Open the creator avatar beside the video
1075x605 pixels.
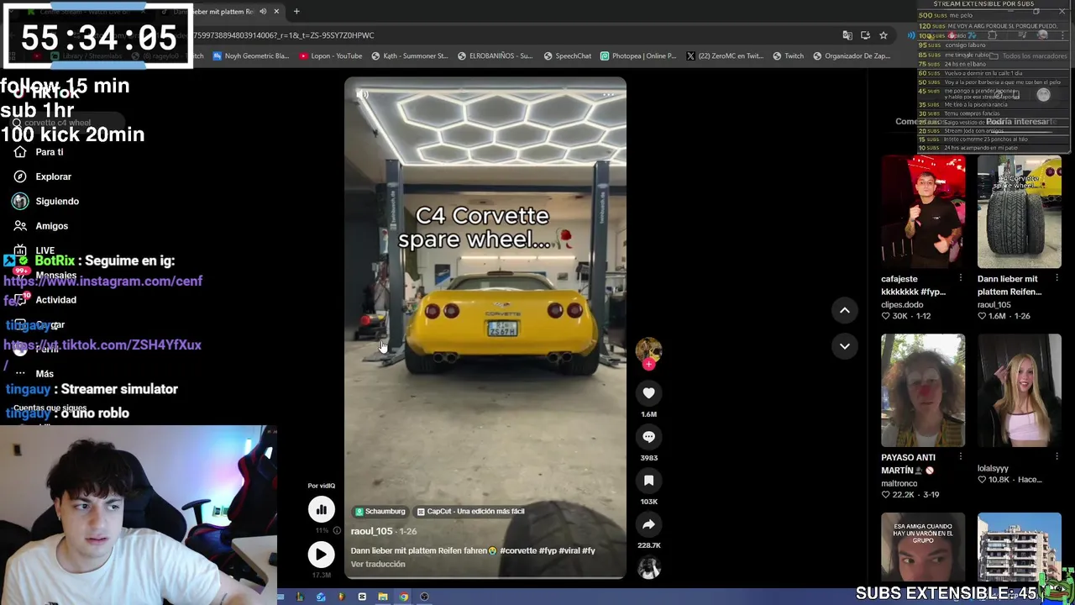click(648, 350)
